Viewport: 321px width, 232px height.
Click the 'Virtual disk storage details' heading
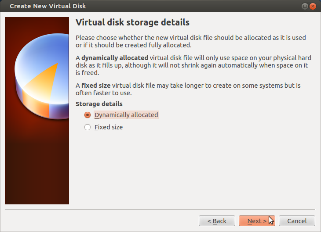coord(132,22)
